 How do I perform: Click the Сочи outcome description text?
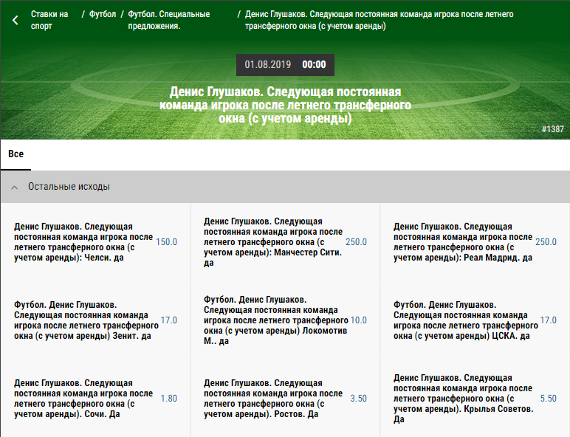tap(83, 399)
